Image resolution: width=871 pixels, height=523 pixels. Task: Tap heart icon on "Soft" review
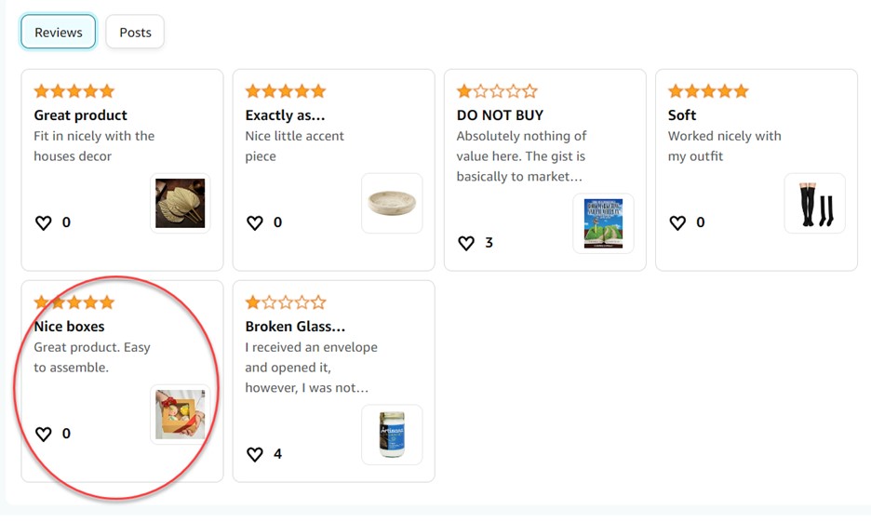pos(677,222)
